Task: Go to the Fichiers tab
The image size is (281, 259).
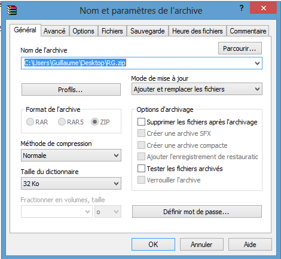Action: coord(112,31)
